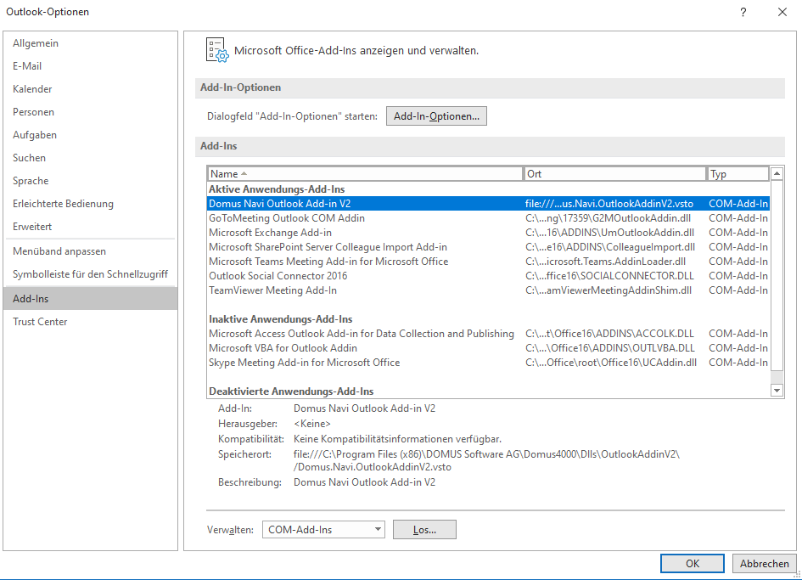This screenshot has height=580, width=802.
Task: Select Microsoft SharePoint Server Colleague Import Add-in
Action: (489, 247)
